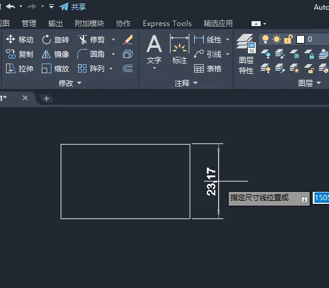Open the Manage (管理) tab
This screenshot has width=329, height=288.
(29, 24)
